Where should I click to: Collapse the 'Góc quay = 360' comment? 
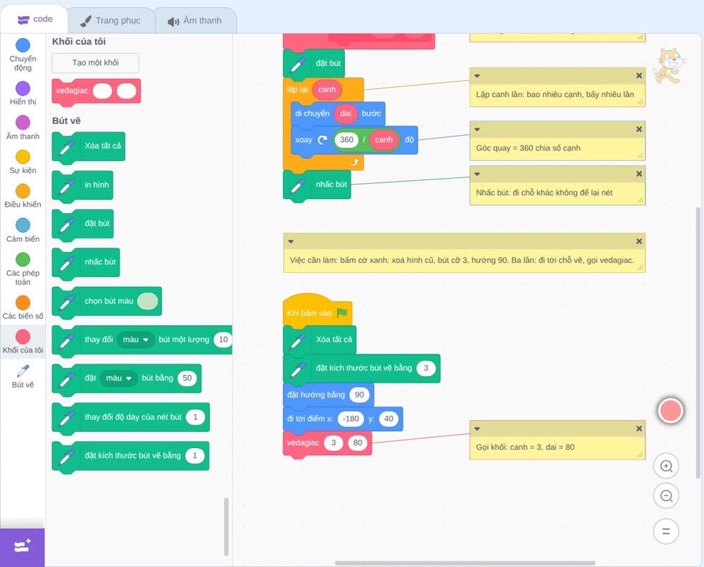477,129
